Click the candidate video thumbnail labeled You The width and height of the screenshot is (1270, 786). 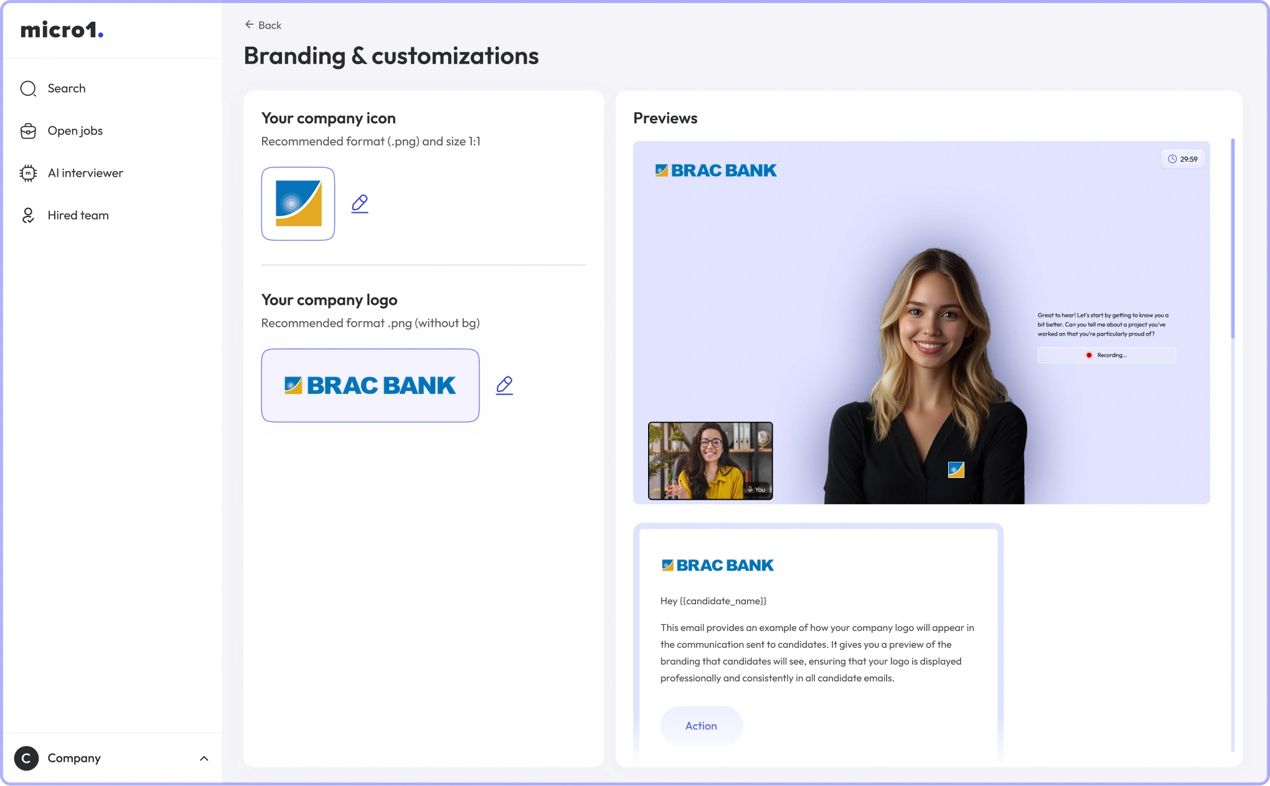[710, 461]
